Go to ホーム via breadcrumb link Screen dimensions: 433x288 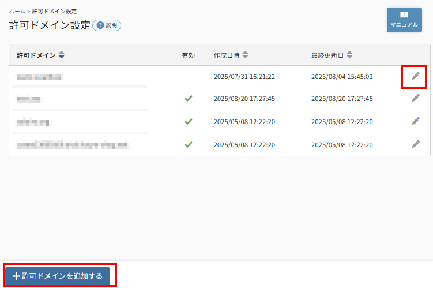pos(17,11)
